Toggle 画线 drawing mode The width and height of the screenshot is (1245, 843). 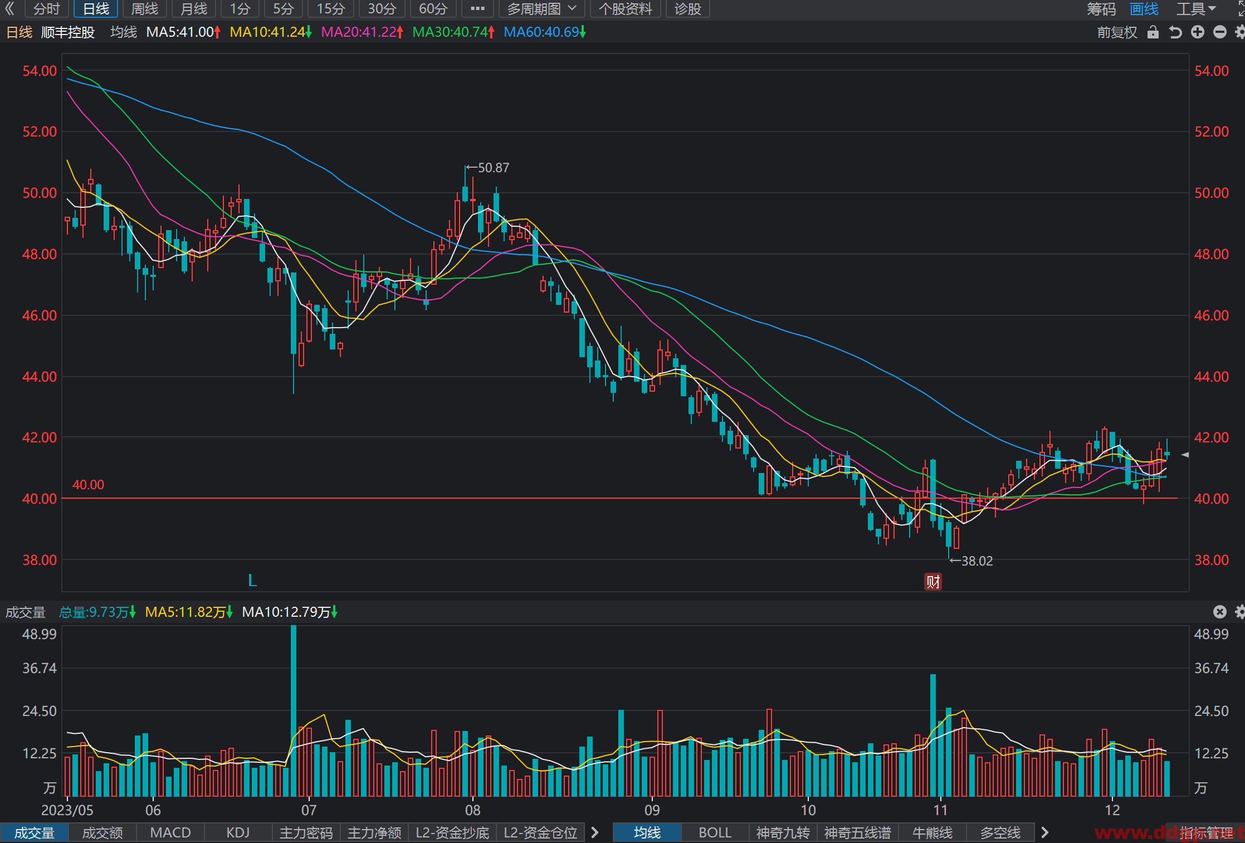pyautogui.click(x=1144, y=9)
